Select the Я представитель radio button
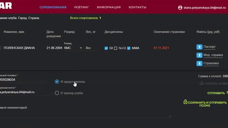This screenshot has width=228, height=128. [57, 81]
